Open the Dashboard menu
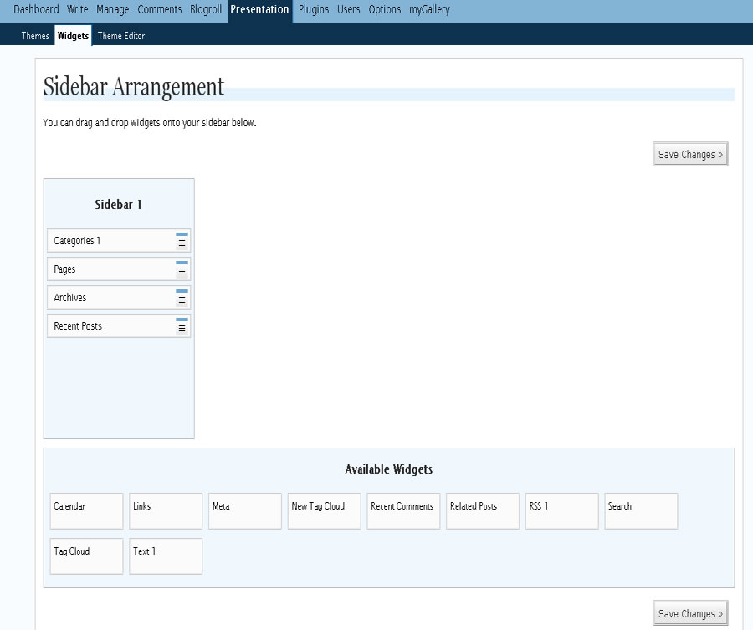This screenshot has width=753, height=630. tap(36, 9)
